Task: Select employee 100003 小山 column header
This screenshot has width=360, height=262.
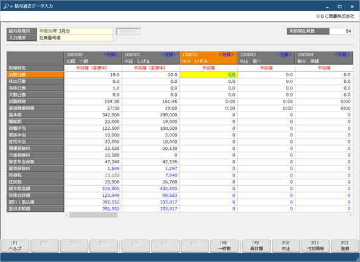Action: (266, 58)
